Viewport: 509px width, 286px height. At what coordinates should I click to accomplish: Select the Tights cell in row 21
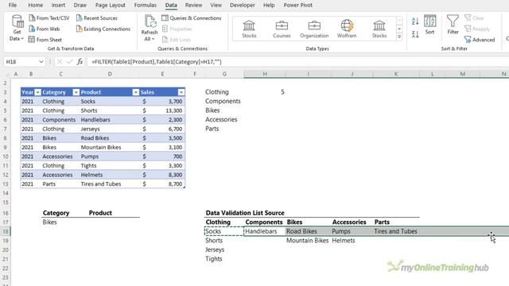224,259
